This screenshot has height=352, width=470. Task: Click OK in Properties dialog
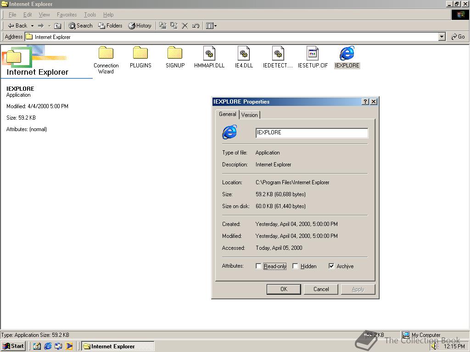point(284,289)
